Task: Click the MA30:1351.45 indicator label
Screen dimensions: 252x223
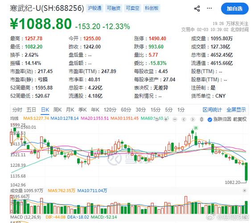Action: (x=124, y=118)
